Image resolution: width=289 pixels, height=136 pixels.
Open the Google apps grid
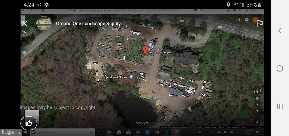[238, 20]
